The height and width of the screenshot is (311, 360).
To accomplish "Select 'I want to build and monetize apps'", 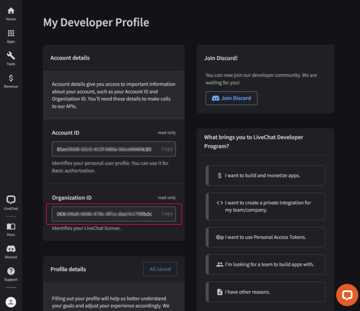I will pyautogui.click(x=265, y=176).
